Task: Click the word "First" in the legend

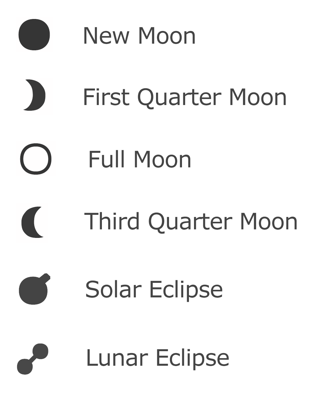Action: tap(106, 97)
